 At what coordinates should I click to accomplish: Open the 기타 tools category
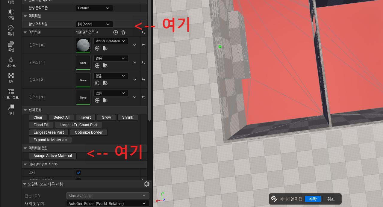(11, 110)
